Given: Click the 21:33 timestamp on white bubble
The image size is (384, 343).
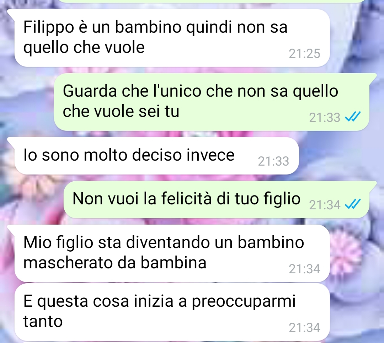Looking at the screenshot, I should tap(273, 161).
